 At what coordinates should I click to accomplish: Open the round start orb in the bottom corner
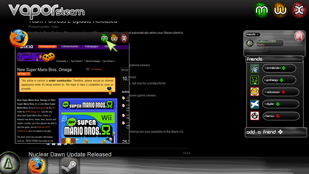pyautogui.click(x=9, y=163)
